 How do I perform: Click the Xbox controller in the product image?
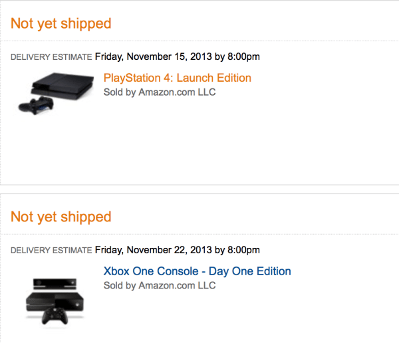pyautogui.click(x=56, y=316)
